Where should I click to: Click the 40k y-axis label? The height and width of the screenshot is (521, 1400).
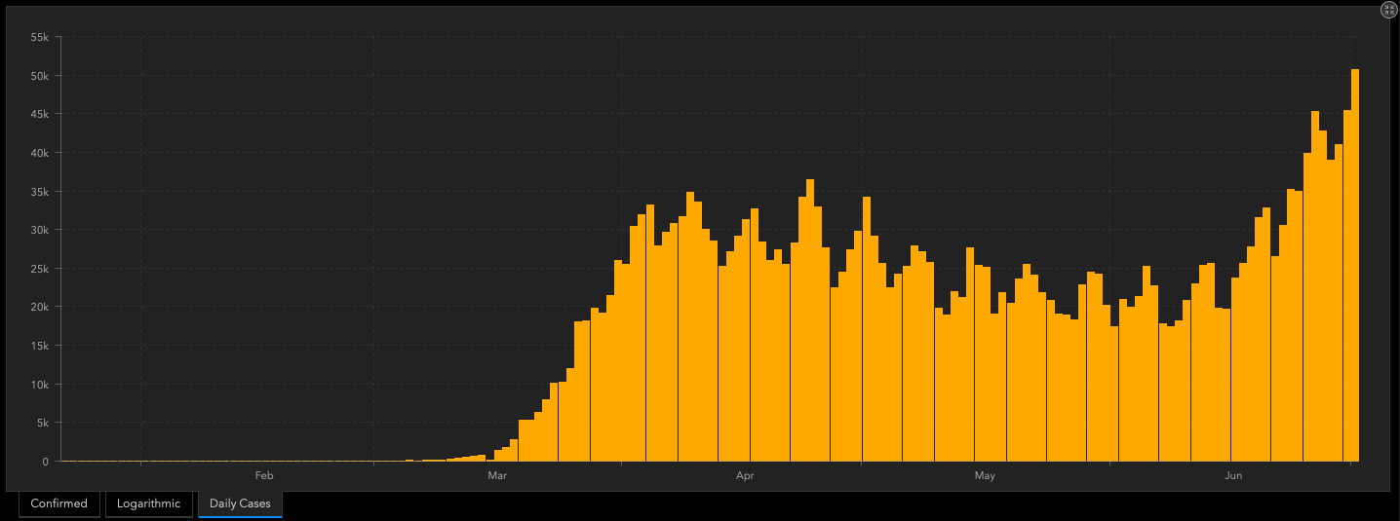point(40,153)
